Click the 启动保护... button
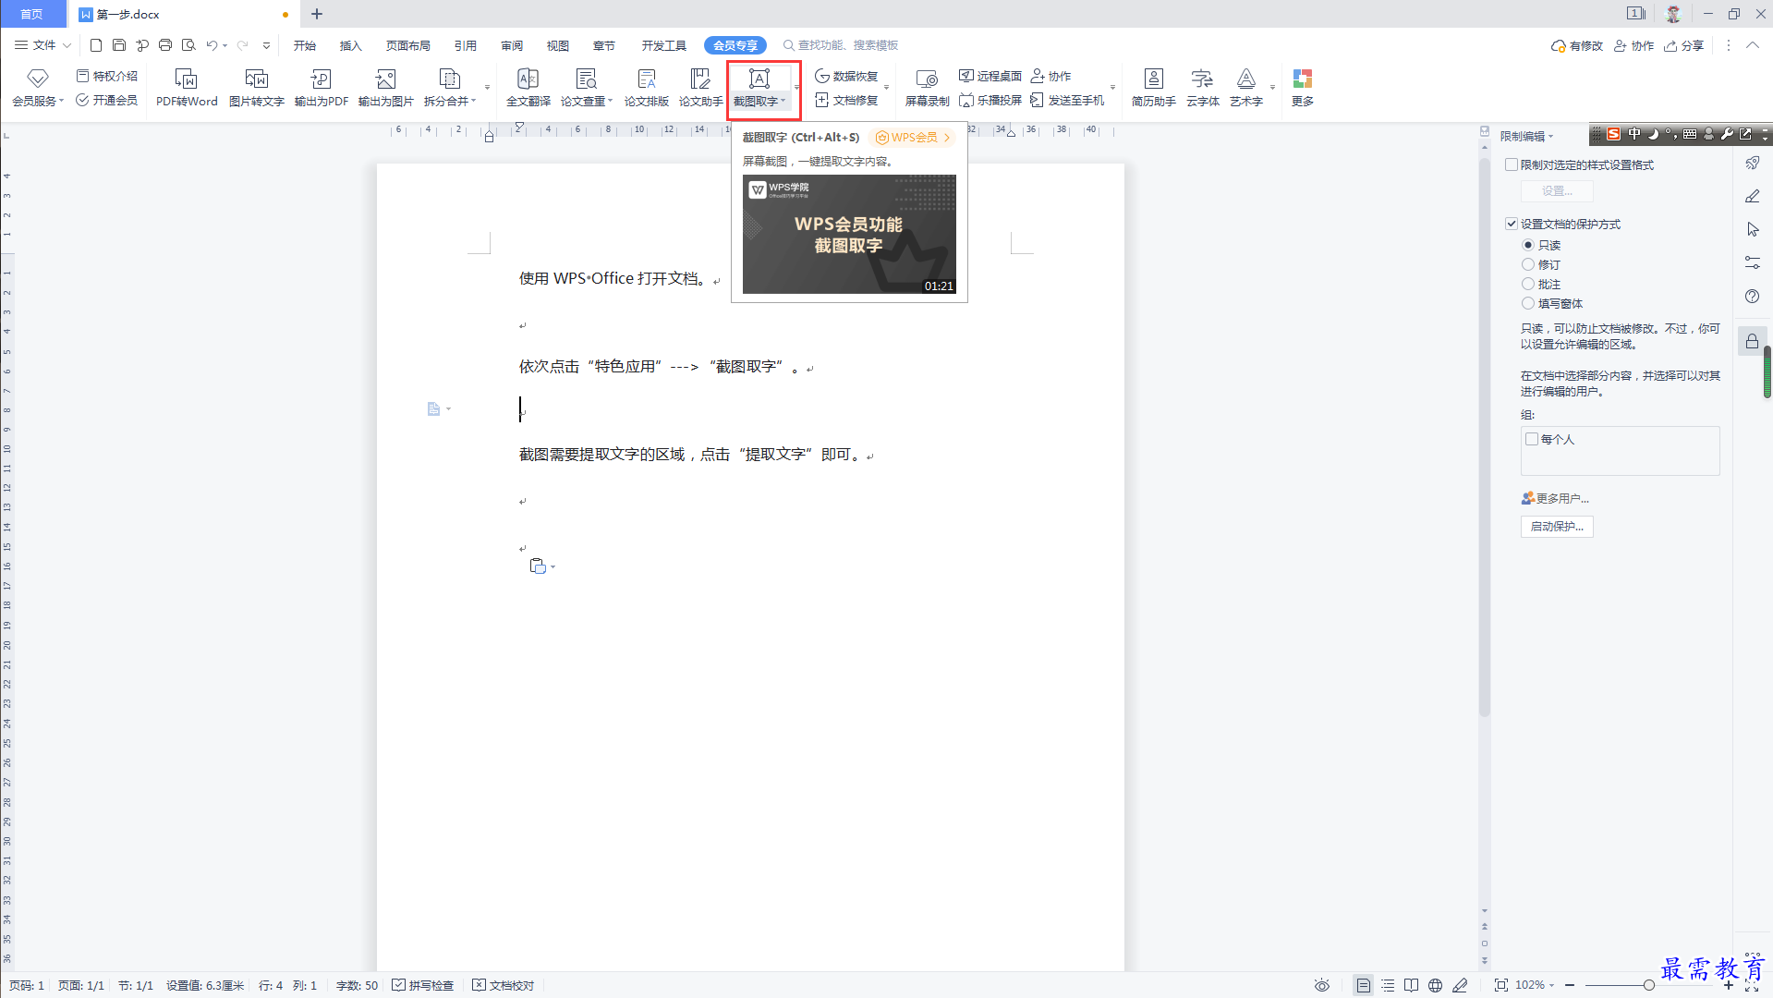Screen dimensions: 1773x998 (1557, 526)
